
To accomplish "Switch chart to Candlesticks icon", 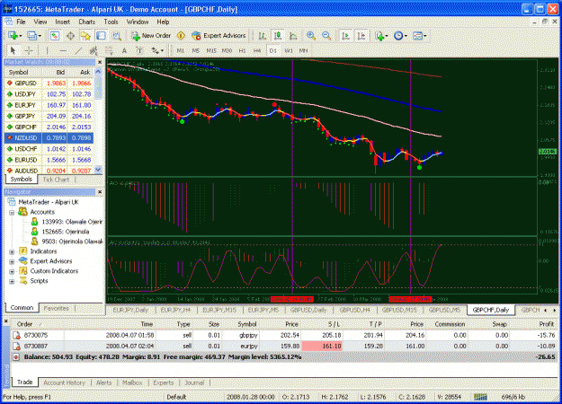I will [278, 35].
